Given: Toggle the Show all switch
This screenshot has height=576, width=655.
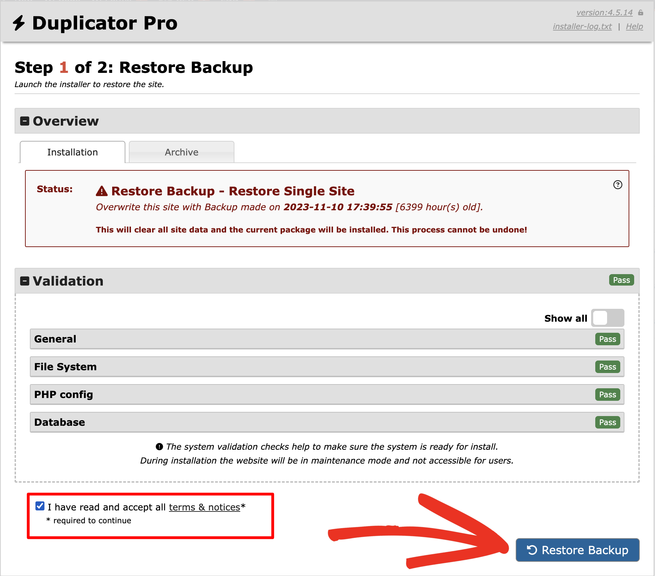Looking at the screenshot, I should [608, 318].
